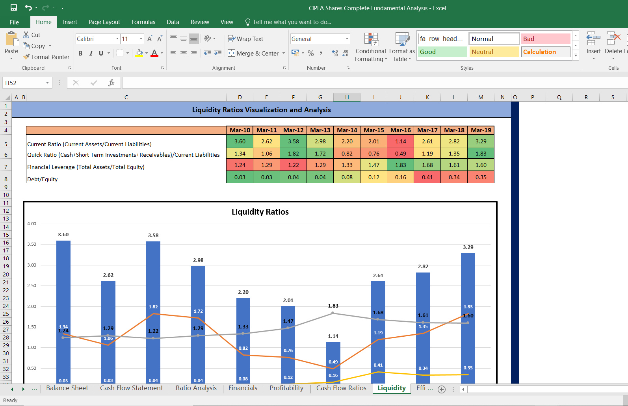
Task: Switch to the Page Layout tab
Action: coord(104,22)
